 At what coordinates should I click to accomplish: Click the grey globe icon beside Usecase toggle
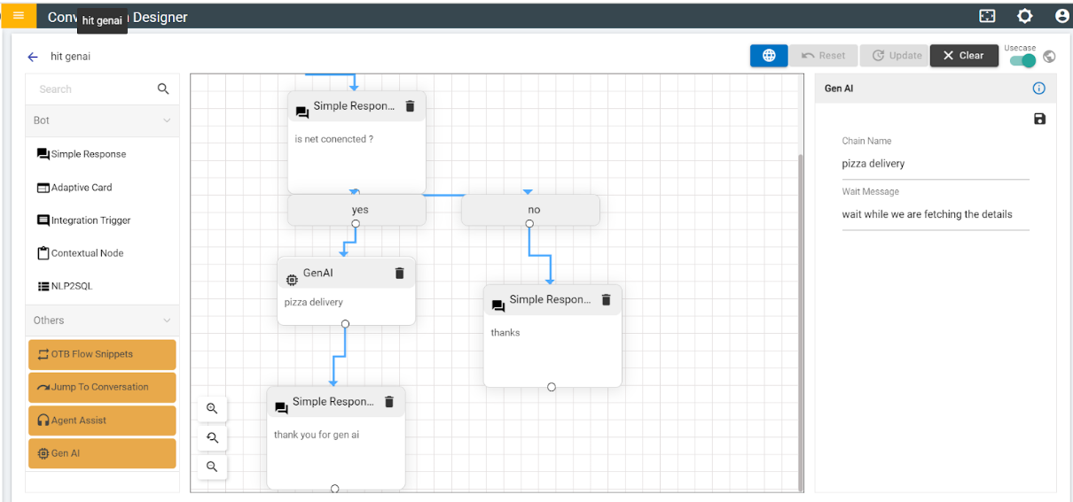(1050, 57)
